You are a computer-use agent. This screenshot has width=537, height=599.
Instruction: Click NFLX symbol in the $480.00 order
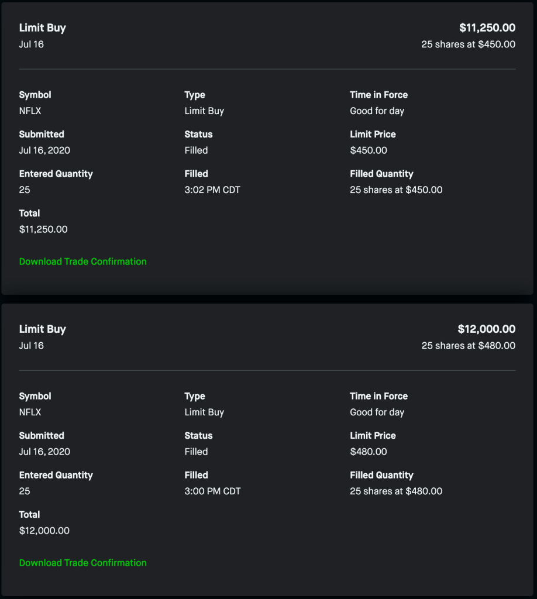pos(30,412)
